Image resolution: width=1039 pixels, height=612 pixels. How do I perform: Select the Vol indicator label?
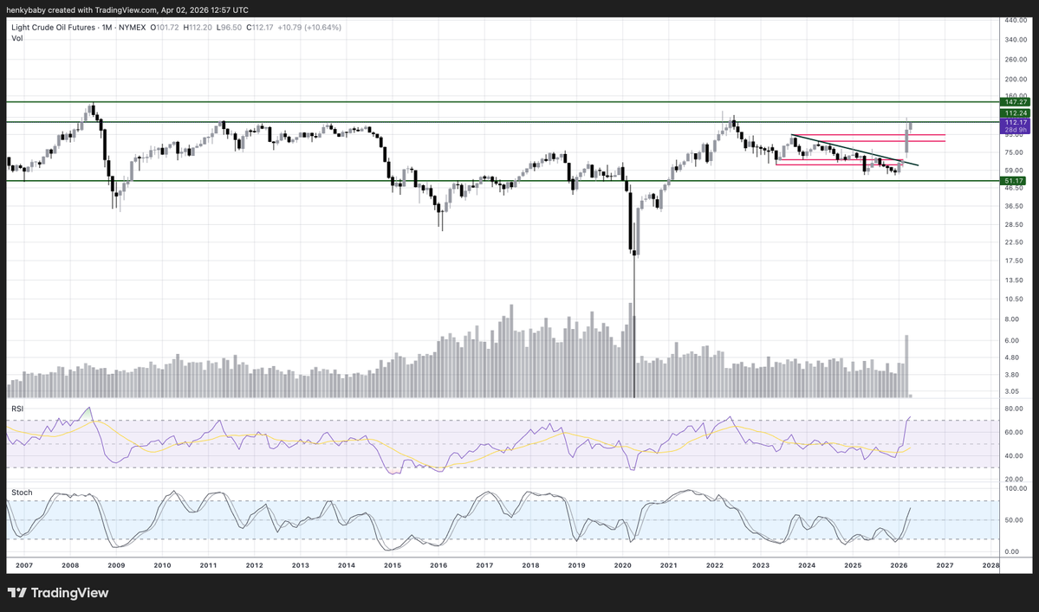click(17, 38)
